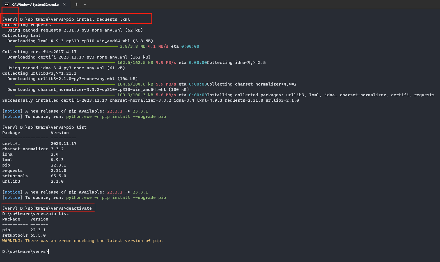Click certifi version '2023.11.17'
The width and height of the screenshot is (440, 262).
point(64,144)
